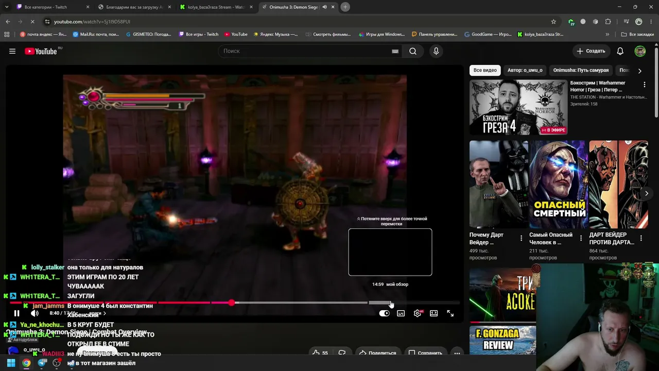Open the Все игры - Twitch bookmark
This screenshot has height=371, width=659.
199,35
